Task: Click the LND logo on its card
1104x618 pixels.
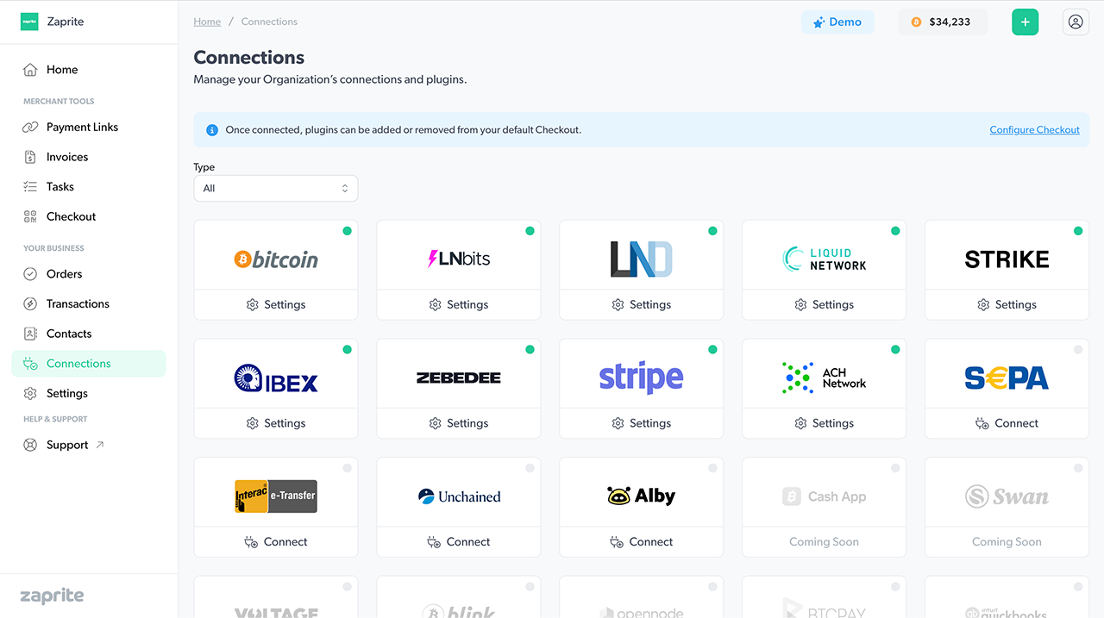Action: (641, 259)
